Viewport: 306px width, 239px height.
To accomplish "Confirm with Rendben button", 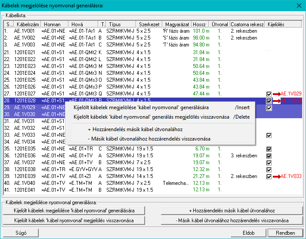I will [x=285, y=233].
